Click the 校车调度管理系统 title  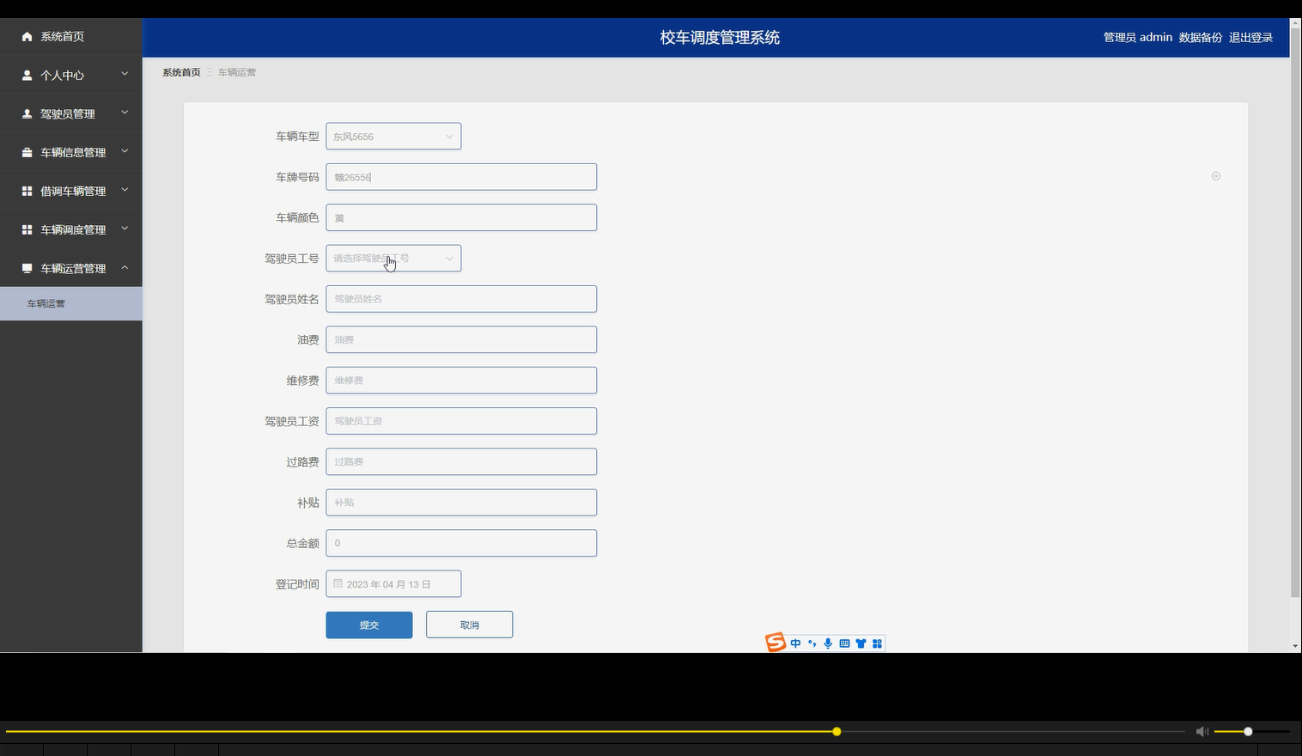click(720, 37)
